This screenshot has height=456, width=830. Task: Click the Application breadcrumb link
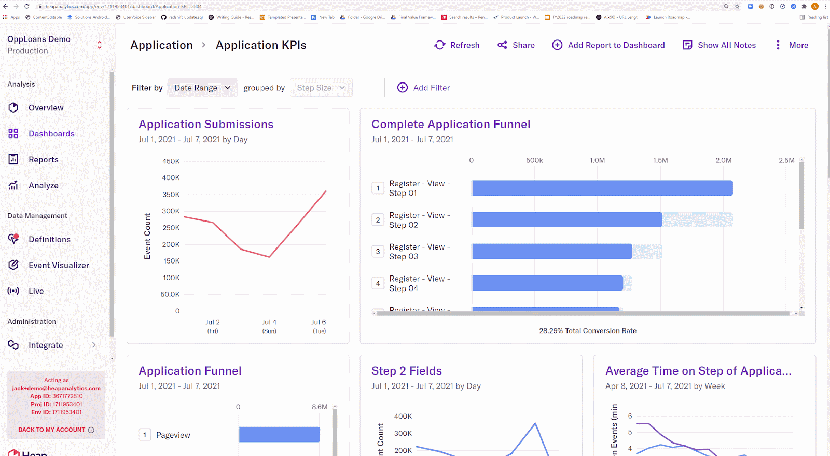tap(161, 45)
